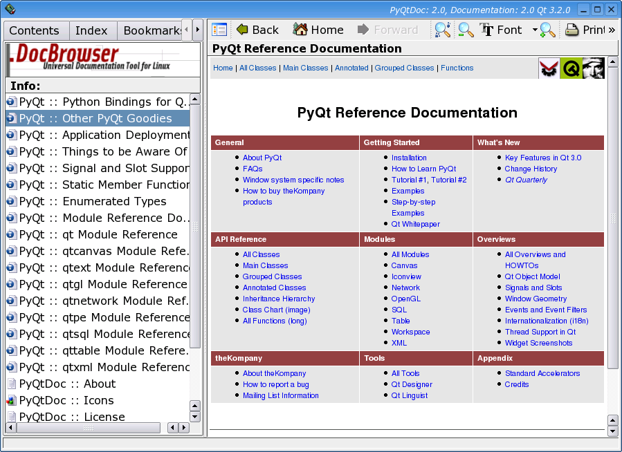The width and height of the screenshot is (622, 452).
Task: Click the grayed-out Forward arrow icon
Action: click(x=363, y=30)
